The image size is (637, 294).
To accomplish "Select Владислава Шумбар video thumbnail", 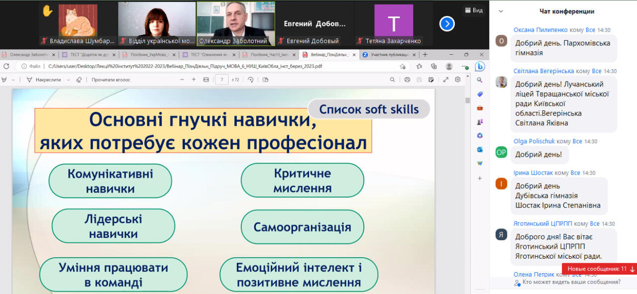I will pos(78,24).
